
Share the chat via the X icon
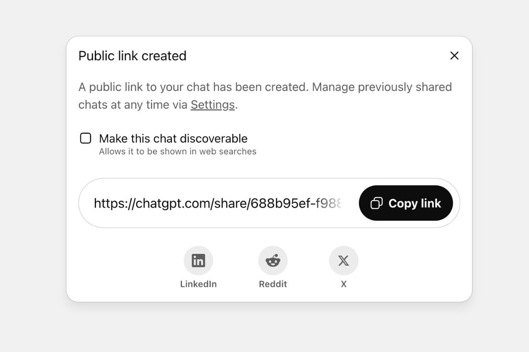pyautogui.click(x=343, y=260)
